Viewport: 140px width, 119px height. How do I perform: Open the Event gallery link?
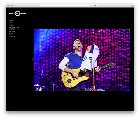point(11,34)
